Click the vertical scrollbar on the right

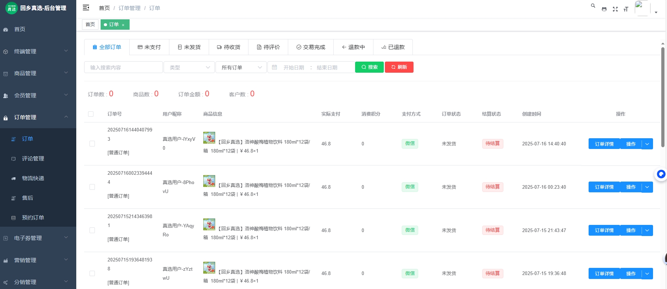click(x=663, y=97)
